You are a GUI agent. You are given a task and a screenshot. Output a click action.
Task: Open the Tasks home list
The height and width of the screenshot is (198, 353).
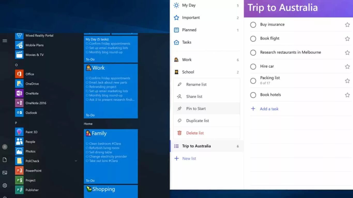207,42
